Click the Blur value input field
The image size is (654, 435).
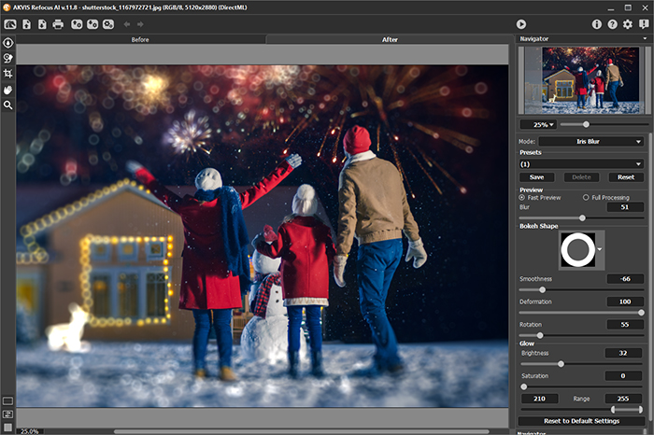[624, 206]
